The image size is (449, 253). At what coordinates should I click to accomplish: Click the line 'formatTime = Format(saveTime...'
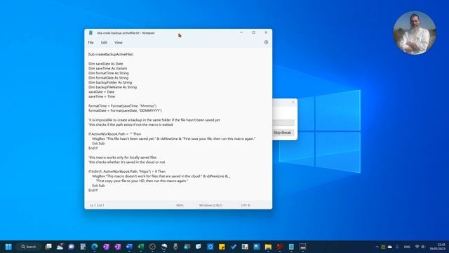(x=123, y=106)
